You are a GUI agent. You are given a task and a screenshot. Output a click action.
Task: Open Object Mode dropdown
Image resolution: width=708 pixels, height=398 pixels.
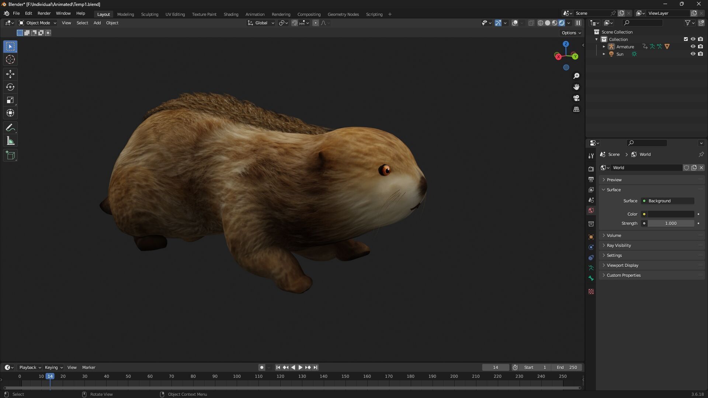38,23
